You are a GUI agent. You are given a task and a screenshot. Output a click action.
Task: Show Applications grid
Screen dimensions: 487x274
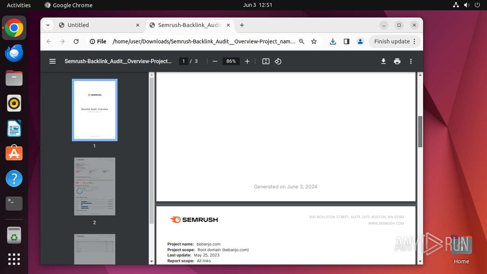pos(14,259)
